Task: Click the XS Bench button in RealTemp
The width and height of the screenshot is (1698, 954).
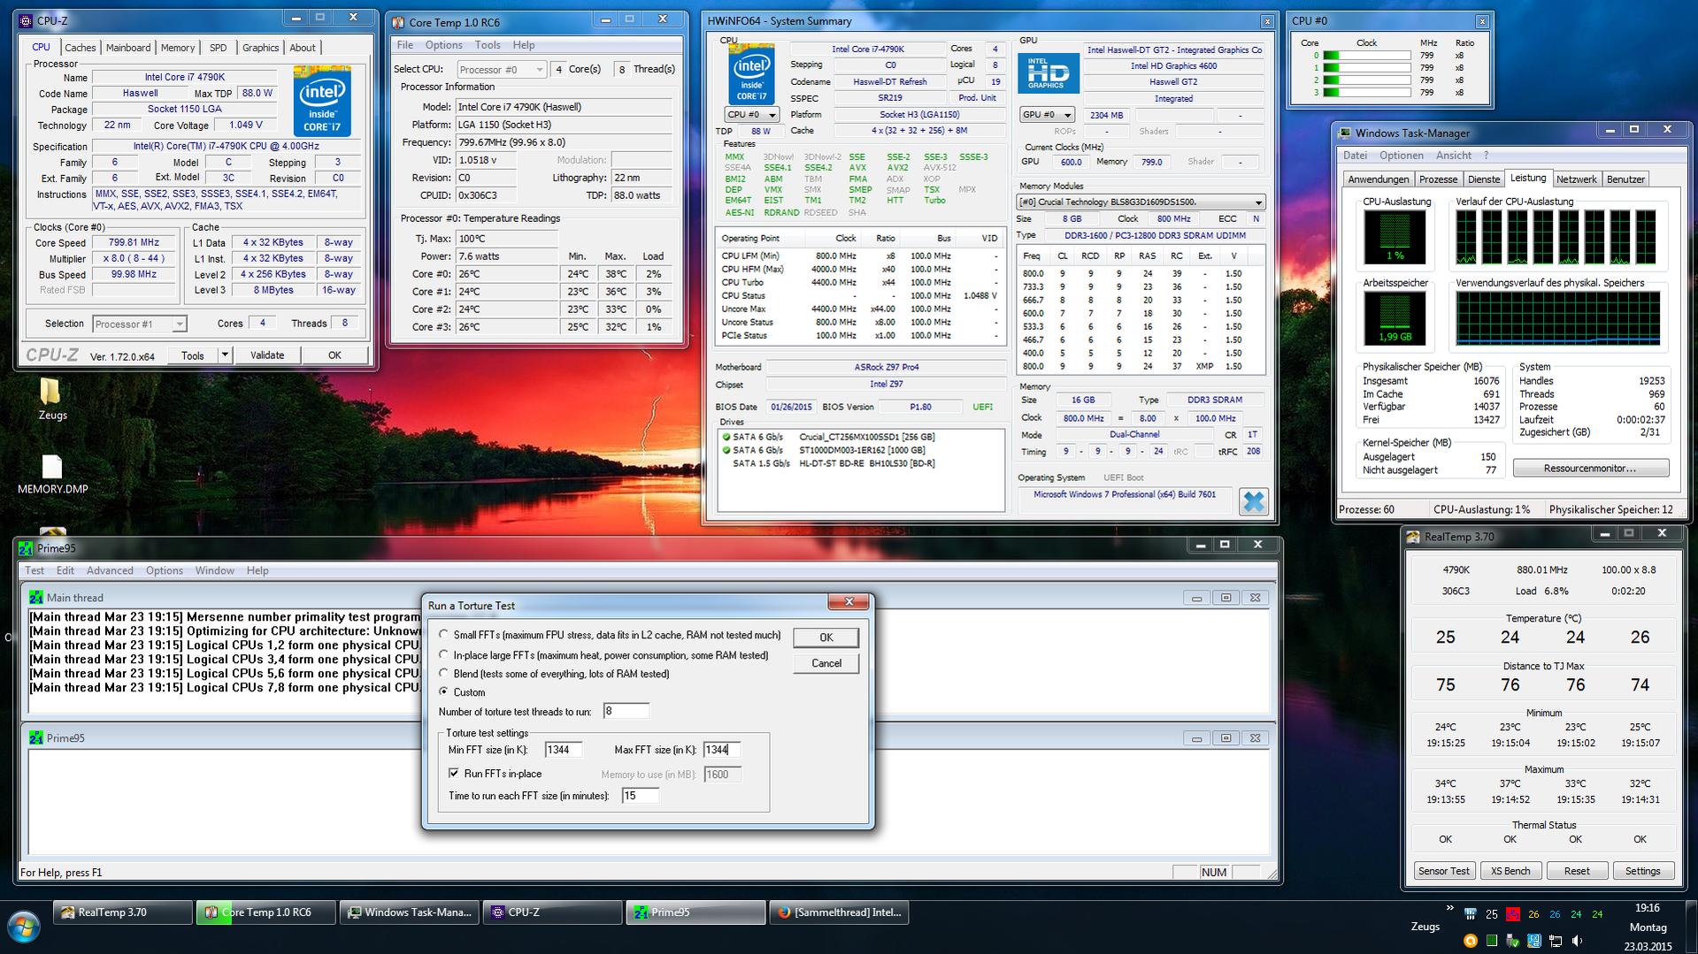Action: coord(1510,871)
